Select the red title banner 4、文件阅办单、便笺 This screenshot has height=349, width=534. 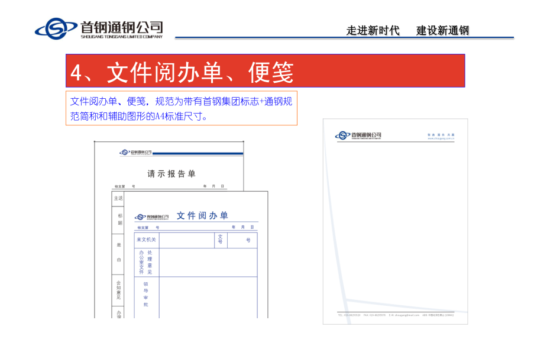[x=265, y=71]
